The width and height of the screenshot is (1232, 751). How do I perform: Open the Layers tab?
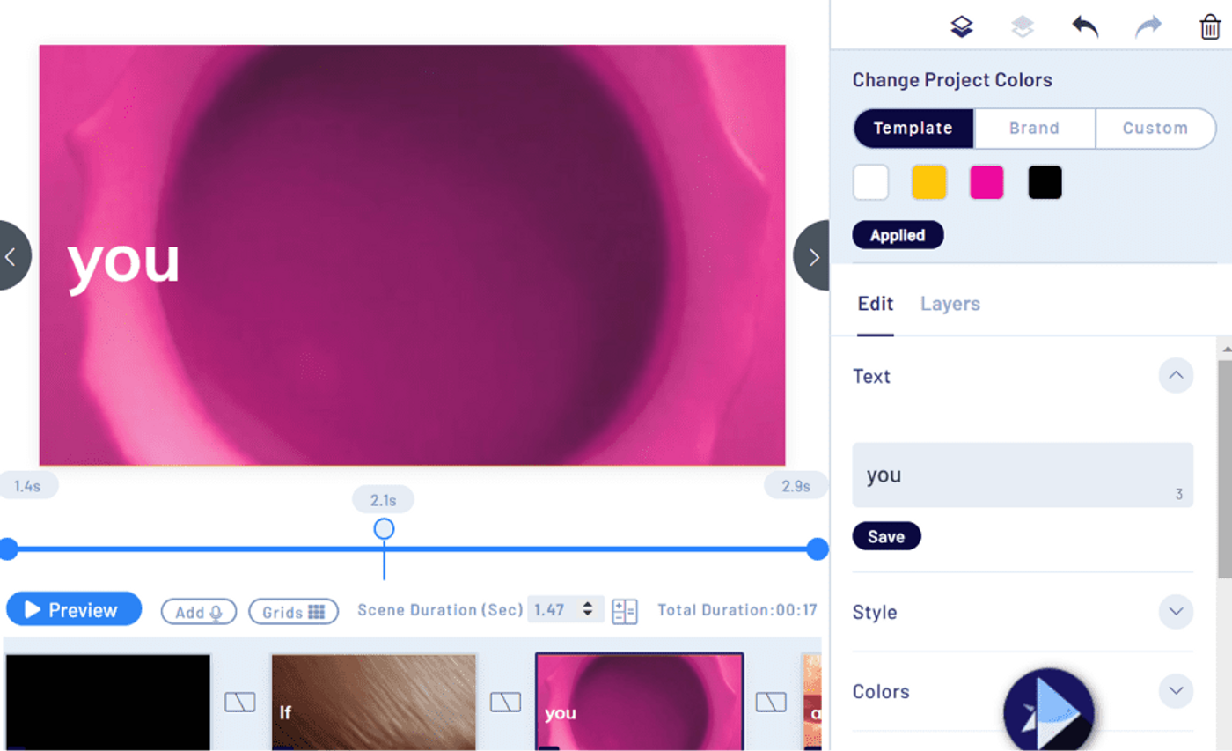[x=950, y=304]
